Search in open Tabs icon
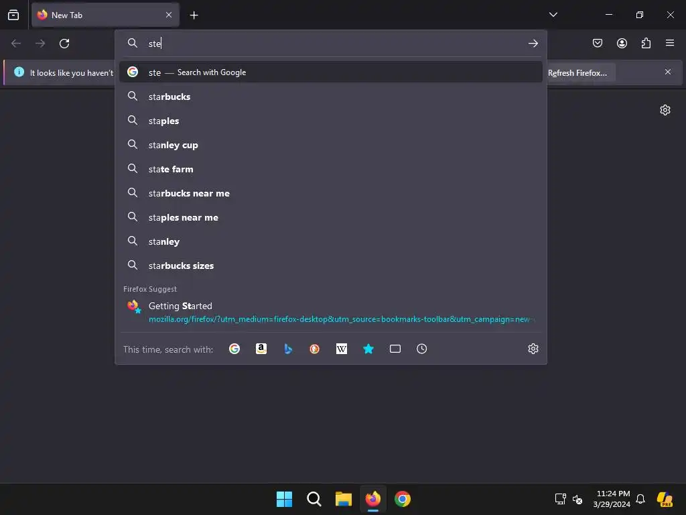This screenshot has width=686, height=515. click(395, 349)
